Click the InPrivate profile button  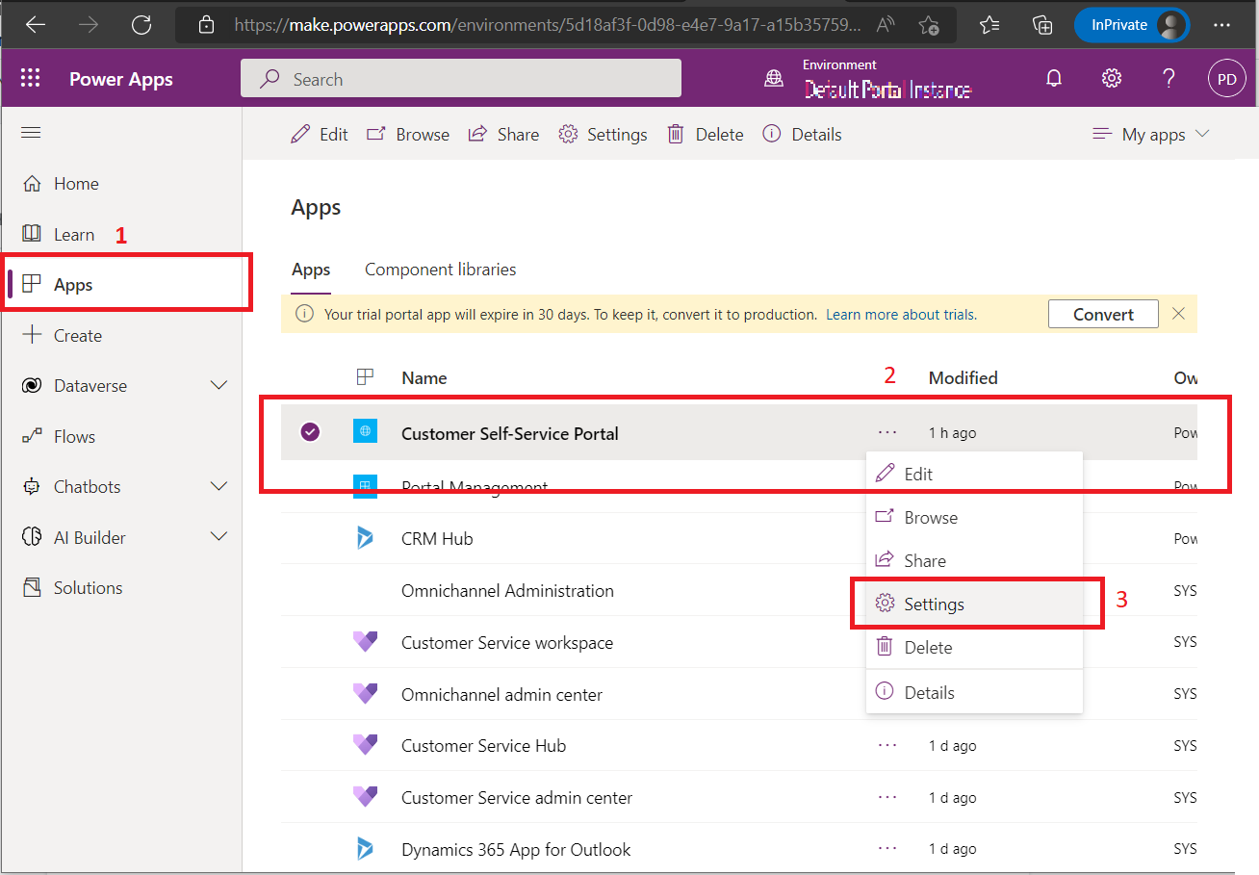[x=1132, y=25]
